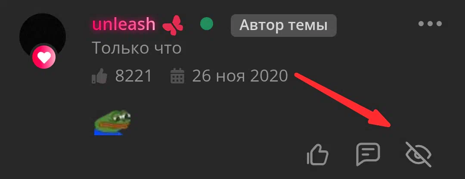
Task: Hide the post via the crossed-out eye icon
Action: [418, 154]
